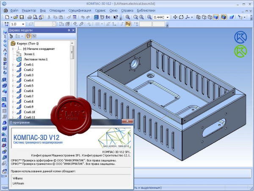Image resolution: width=254 pixels, height=191 pixels.
Task: Open the Сервис menu
Action: (100, 11)
